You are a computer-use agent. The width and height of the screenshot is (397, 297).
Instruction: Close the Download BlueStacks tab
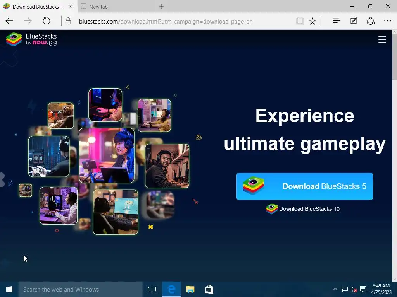pyautogui.click(x=71, y=6)
